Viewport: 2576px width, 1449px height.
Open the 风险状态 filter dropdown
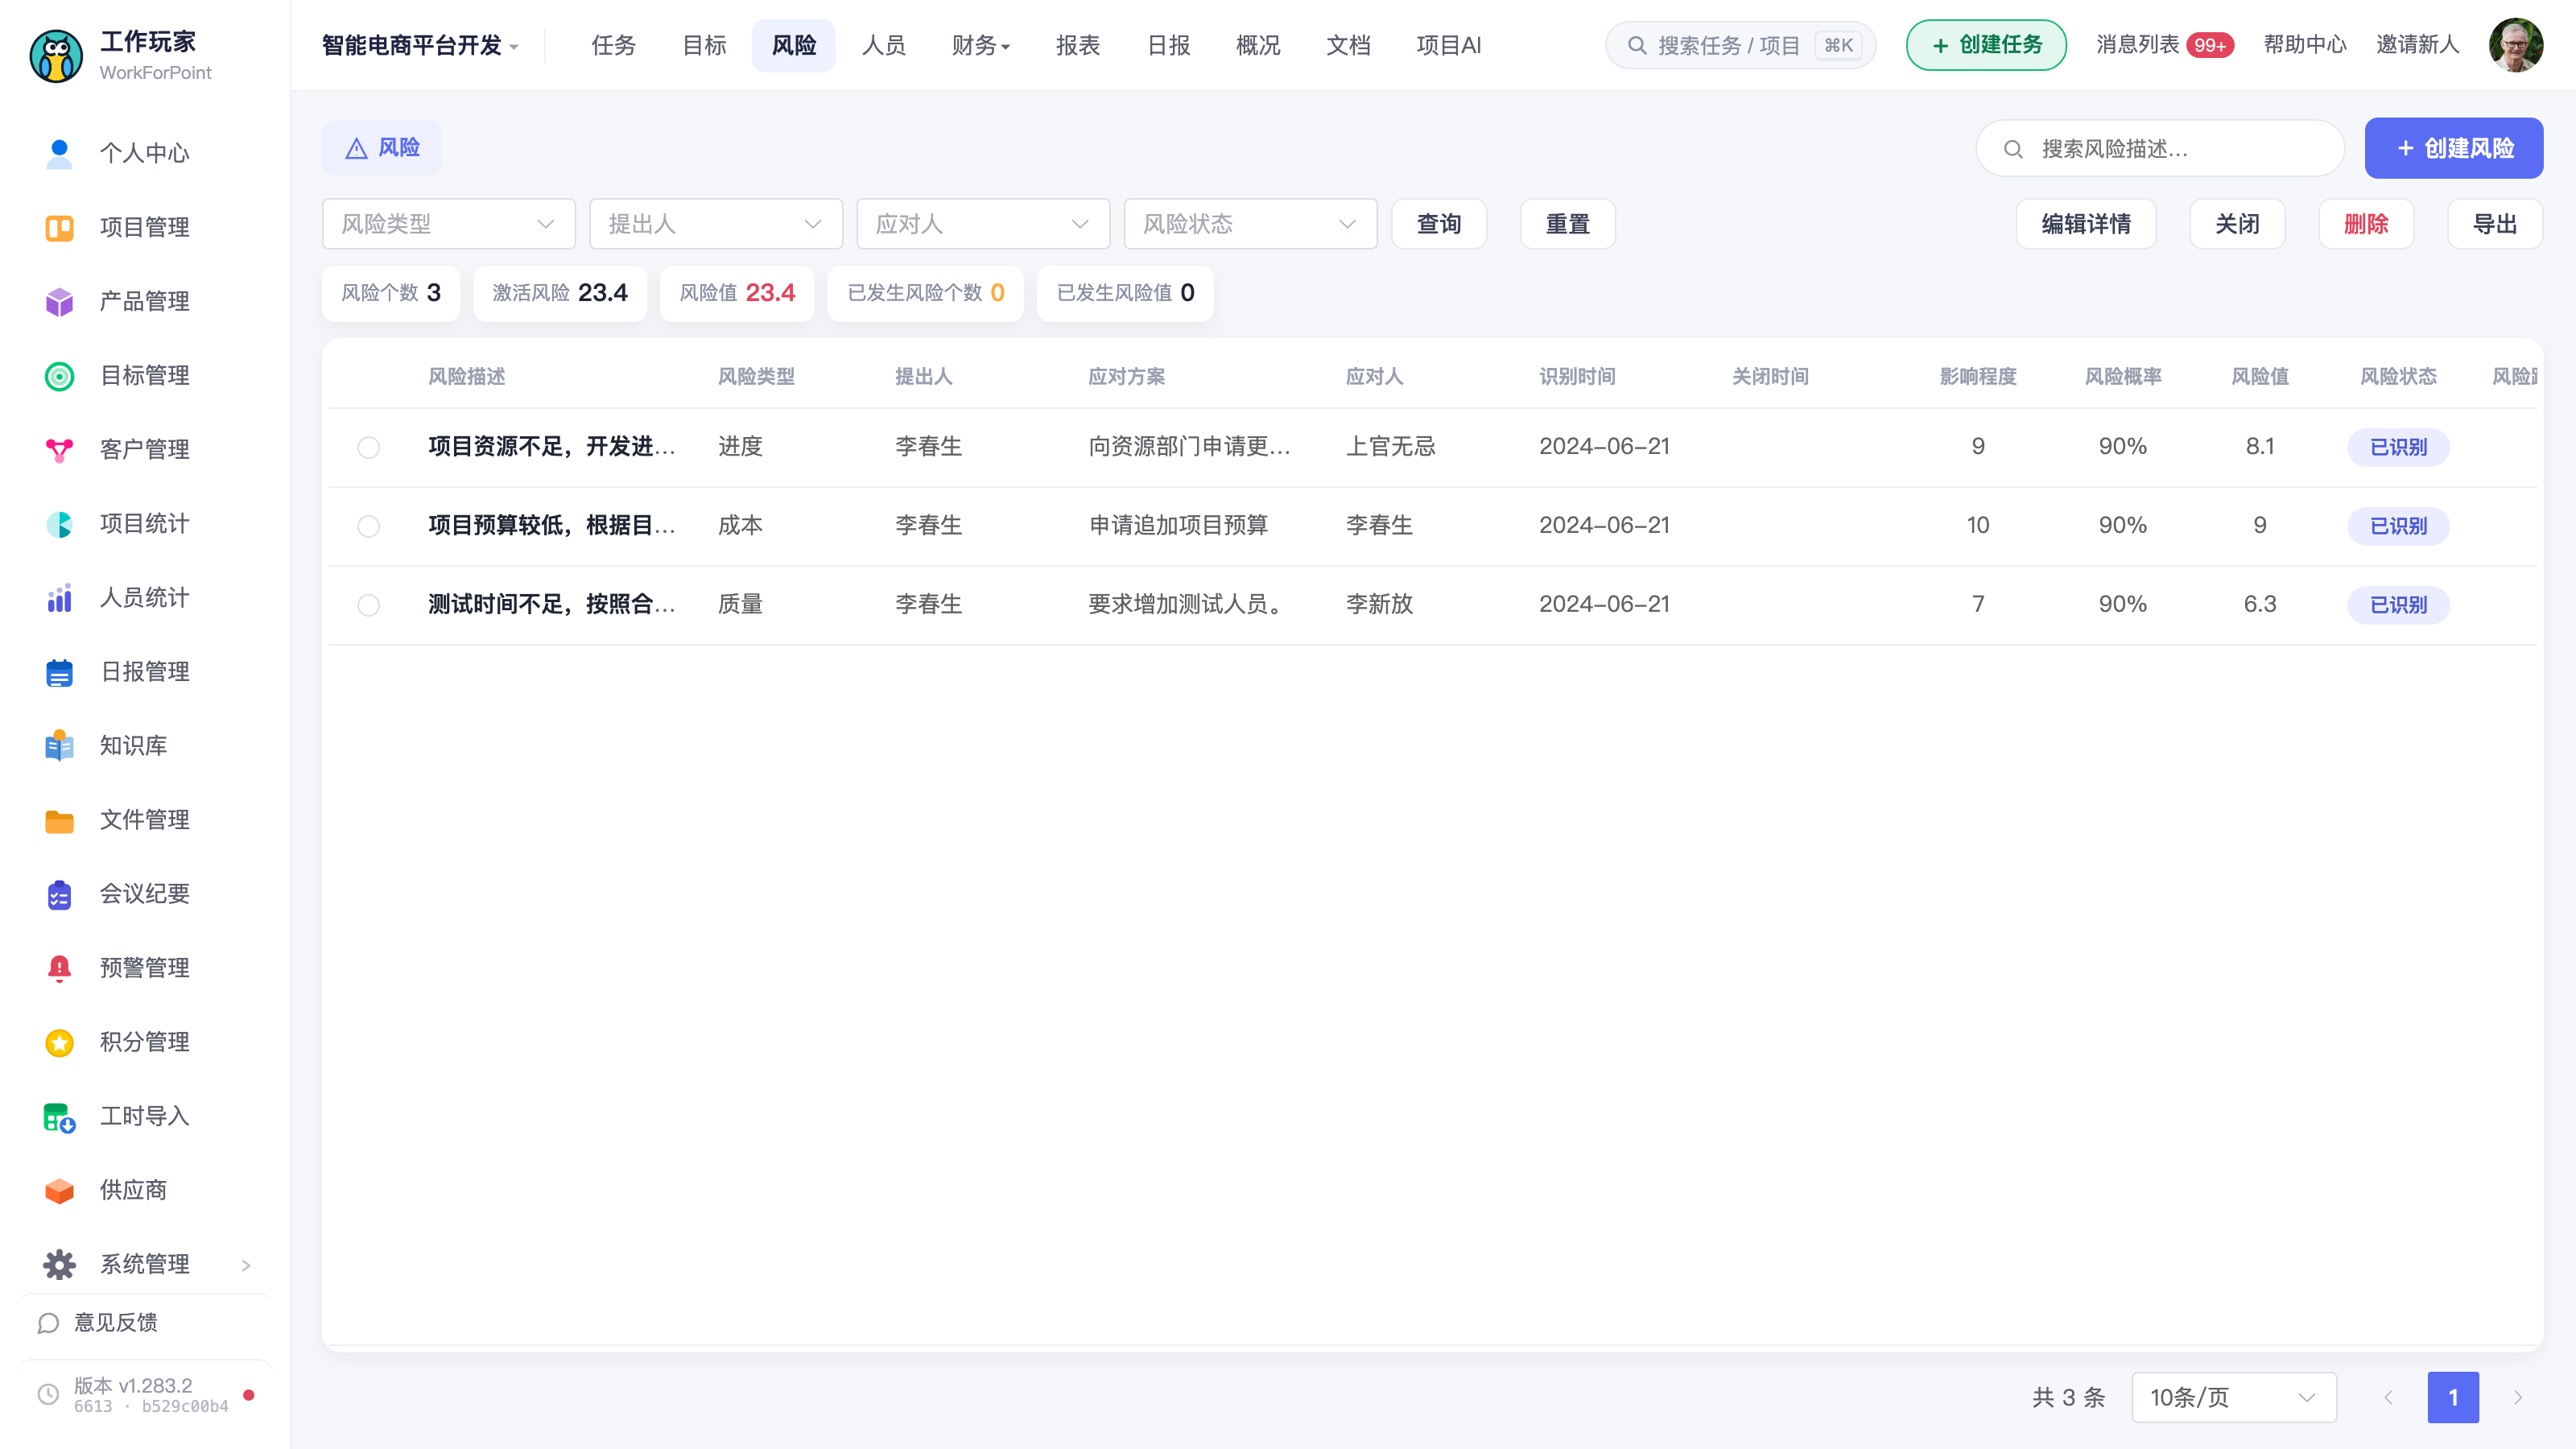tap(1250, 224)
